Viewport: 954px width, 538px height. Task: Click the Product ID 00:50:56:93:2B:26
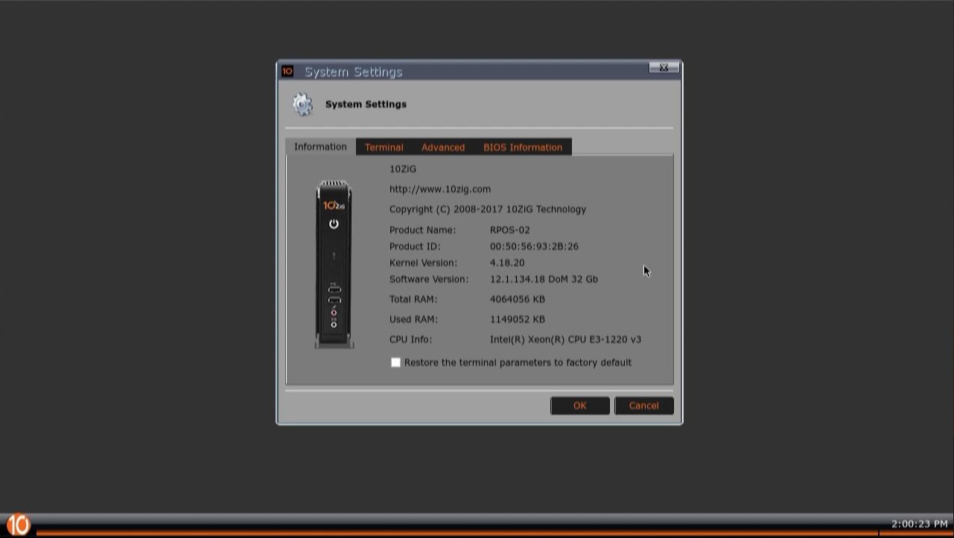point(534,246)
